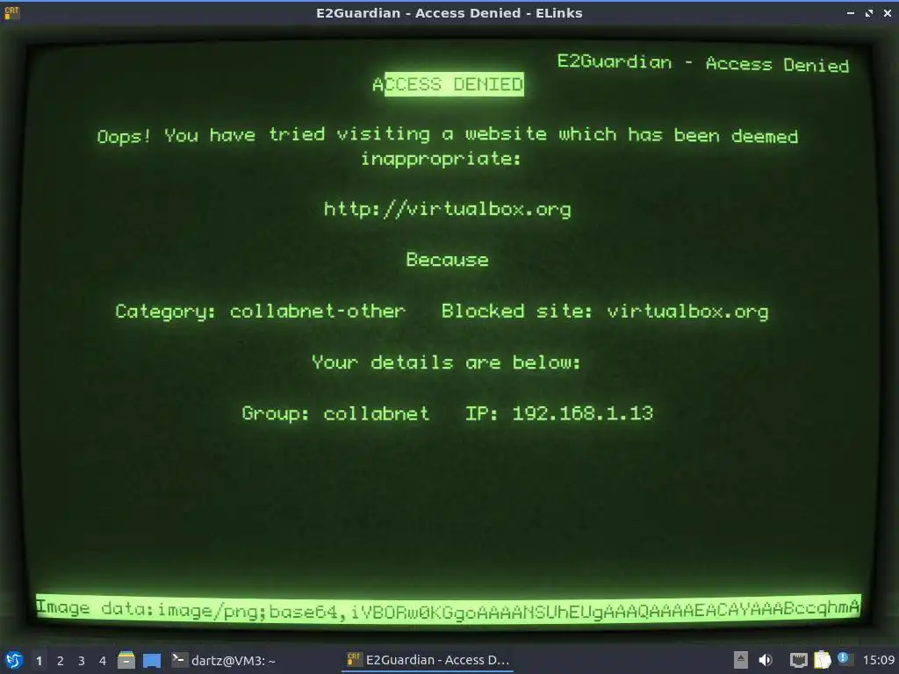Activate the dartz@VM3 terminal taskbar entry
The width and height of the screenshot is (899, 674).
[224, 660]
